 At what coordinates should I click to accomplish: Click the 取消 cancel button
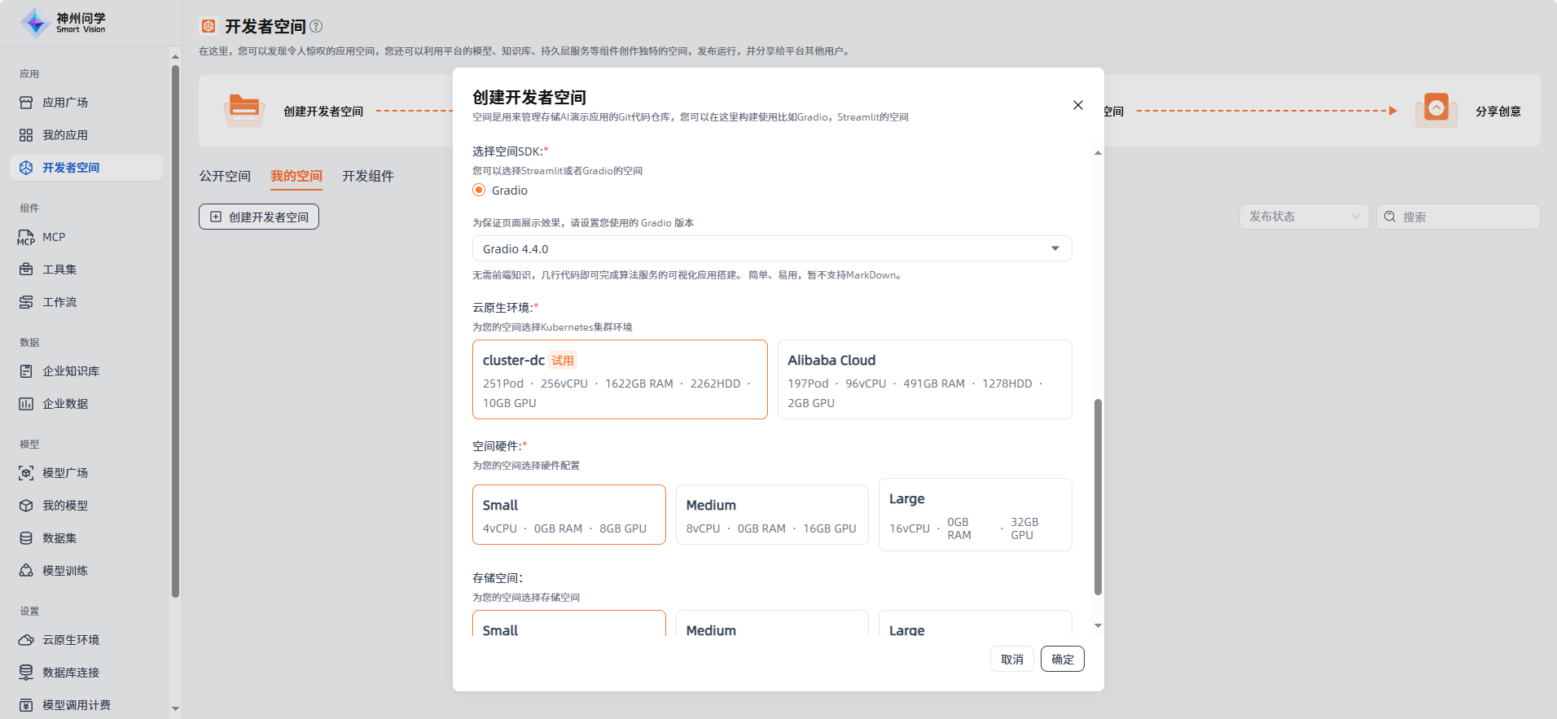1011,660
